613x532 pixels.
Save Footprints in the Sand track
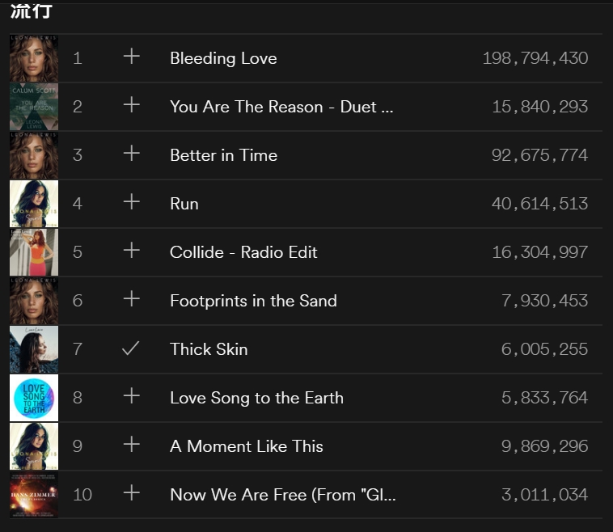pyautogui.click(x=131, y=300)
